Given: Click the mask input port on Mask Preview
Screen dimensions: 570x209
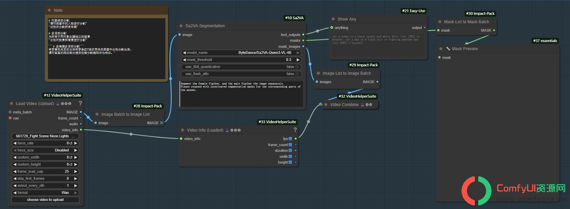Looking at the screenshot, I should [x=439, y=58].
